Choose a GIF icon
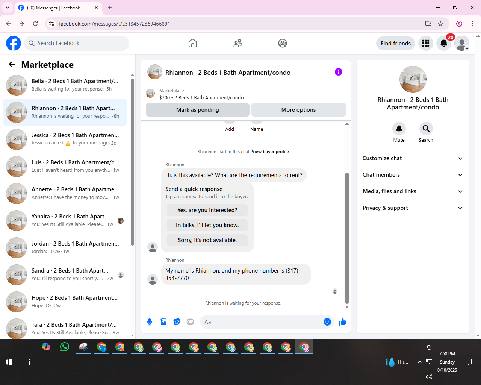The image size is (481, 385). pyautogui.click(x=190, y=322)
